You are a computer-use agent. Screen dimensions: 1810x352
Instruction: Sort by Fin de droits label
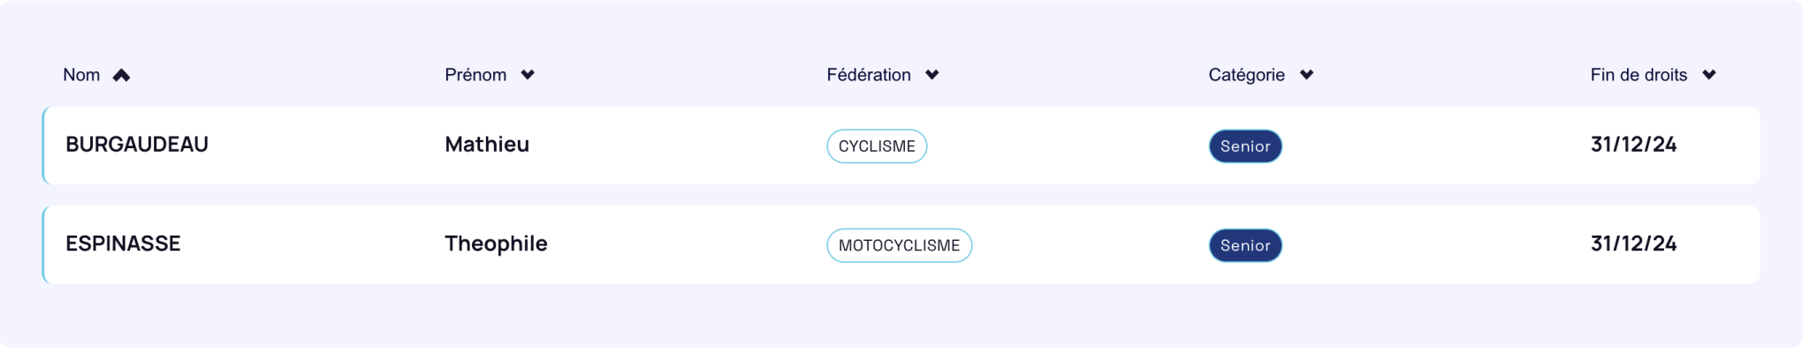pyautogui.click(x=1639, y=75)
